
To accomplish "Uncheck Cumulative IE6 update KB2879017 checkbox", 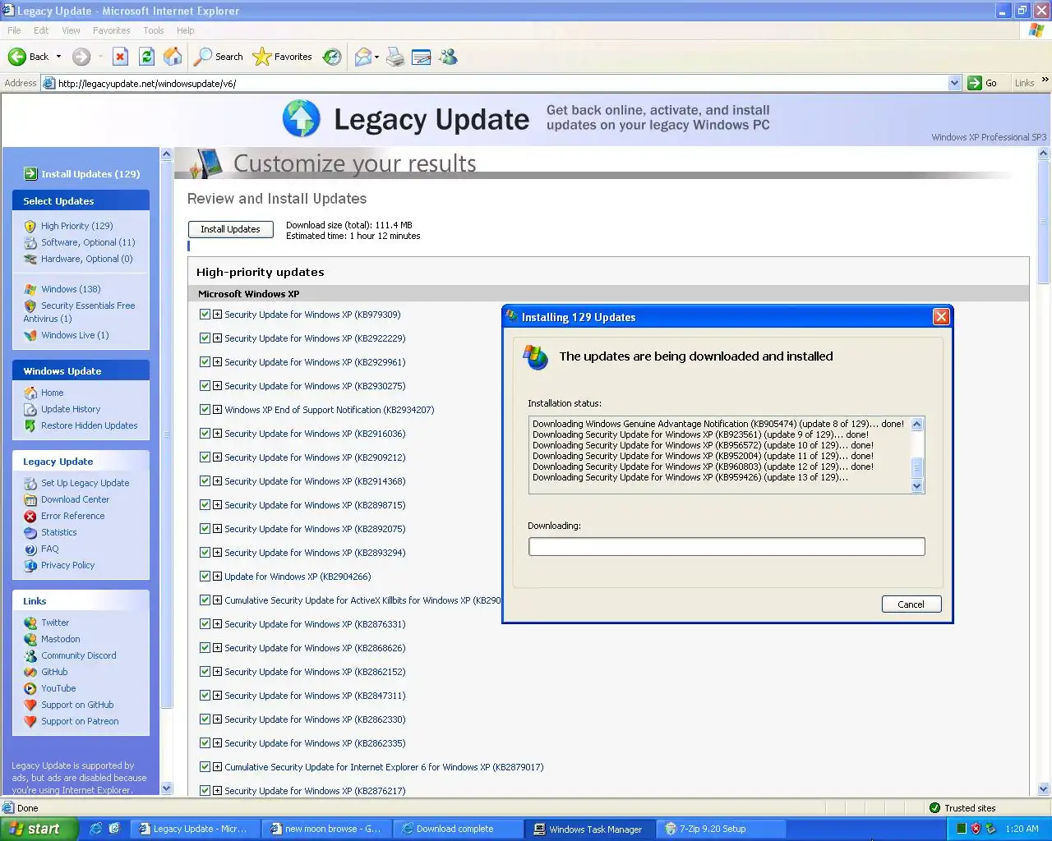I will [205, 766].
